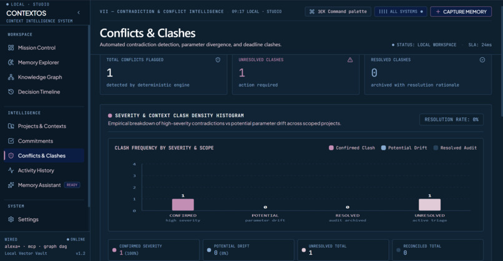Click the Memory Assistant sparkle icon

pos(11,185)
